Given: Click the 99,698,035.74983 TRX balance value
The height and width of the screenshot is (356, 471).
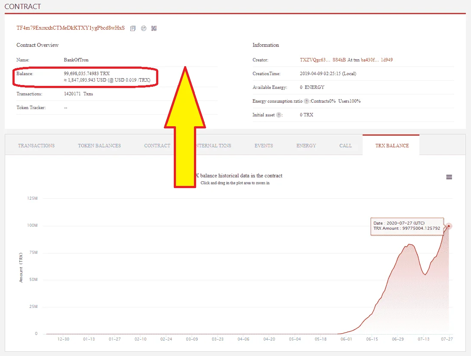Looking at the screenshot, I should [86, 73].
